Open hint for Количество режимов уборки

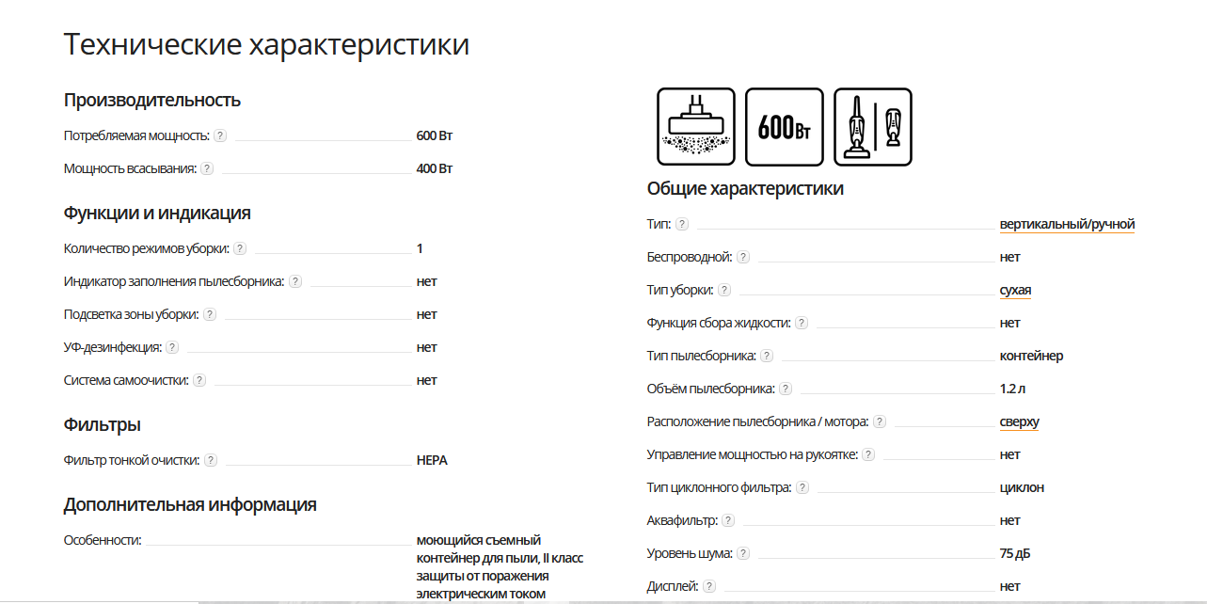point(240,248)
